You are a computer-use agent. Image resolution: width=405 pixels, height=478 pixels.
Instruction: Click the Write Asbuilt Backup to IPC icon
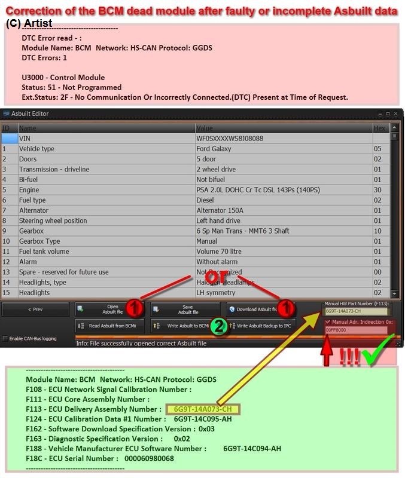232,326
